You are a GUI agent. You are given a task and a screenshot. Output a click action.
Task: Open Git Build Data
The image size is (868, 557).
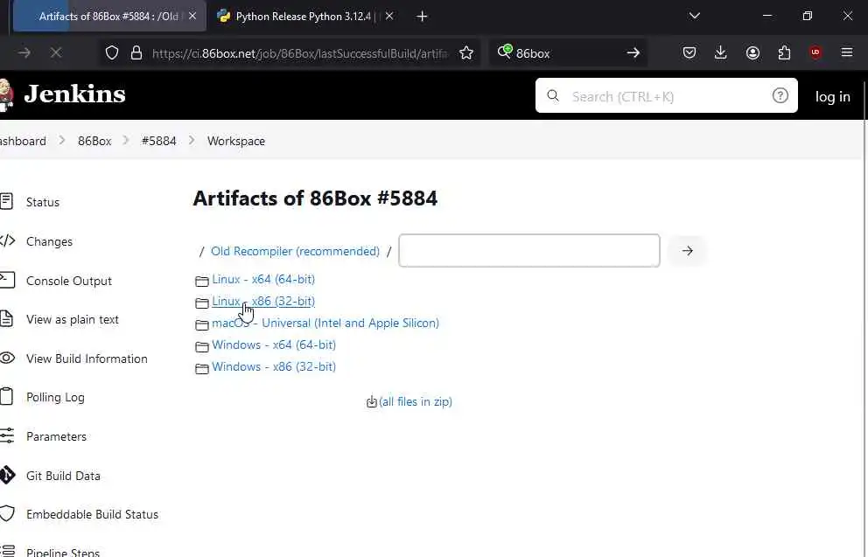pos(63,476)
